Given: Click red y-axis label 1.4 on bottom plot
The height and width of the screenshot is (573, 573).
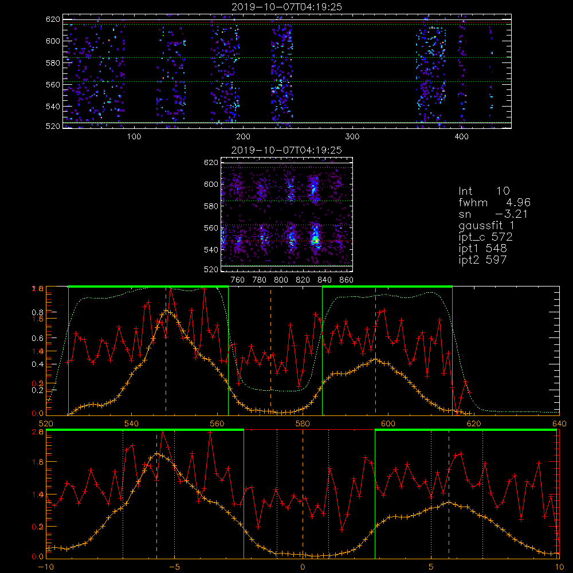Looking at the screenshot, I should (x=38, y=494).
